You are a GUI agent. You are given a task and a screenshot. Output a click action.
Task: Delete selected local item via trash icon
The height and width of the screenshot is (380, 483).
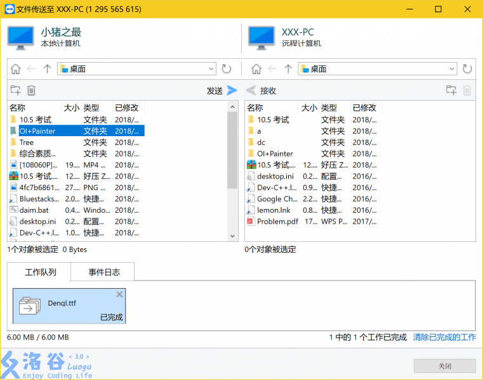[32, 91]
